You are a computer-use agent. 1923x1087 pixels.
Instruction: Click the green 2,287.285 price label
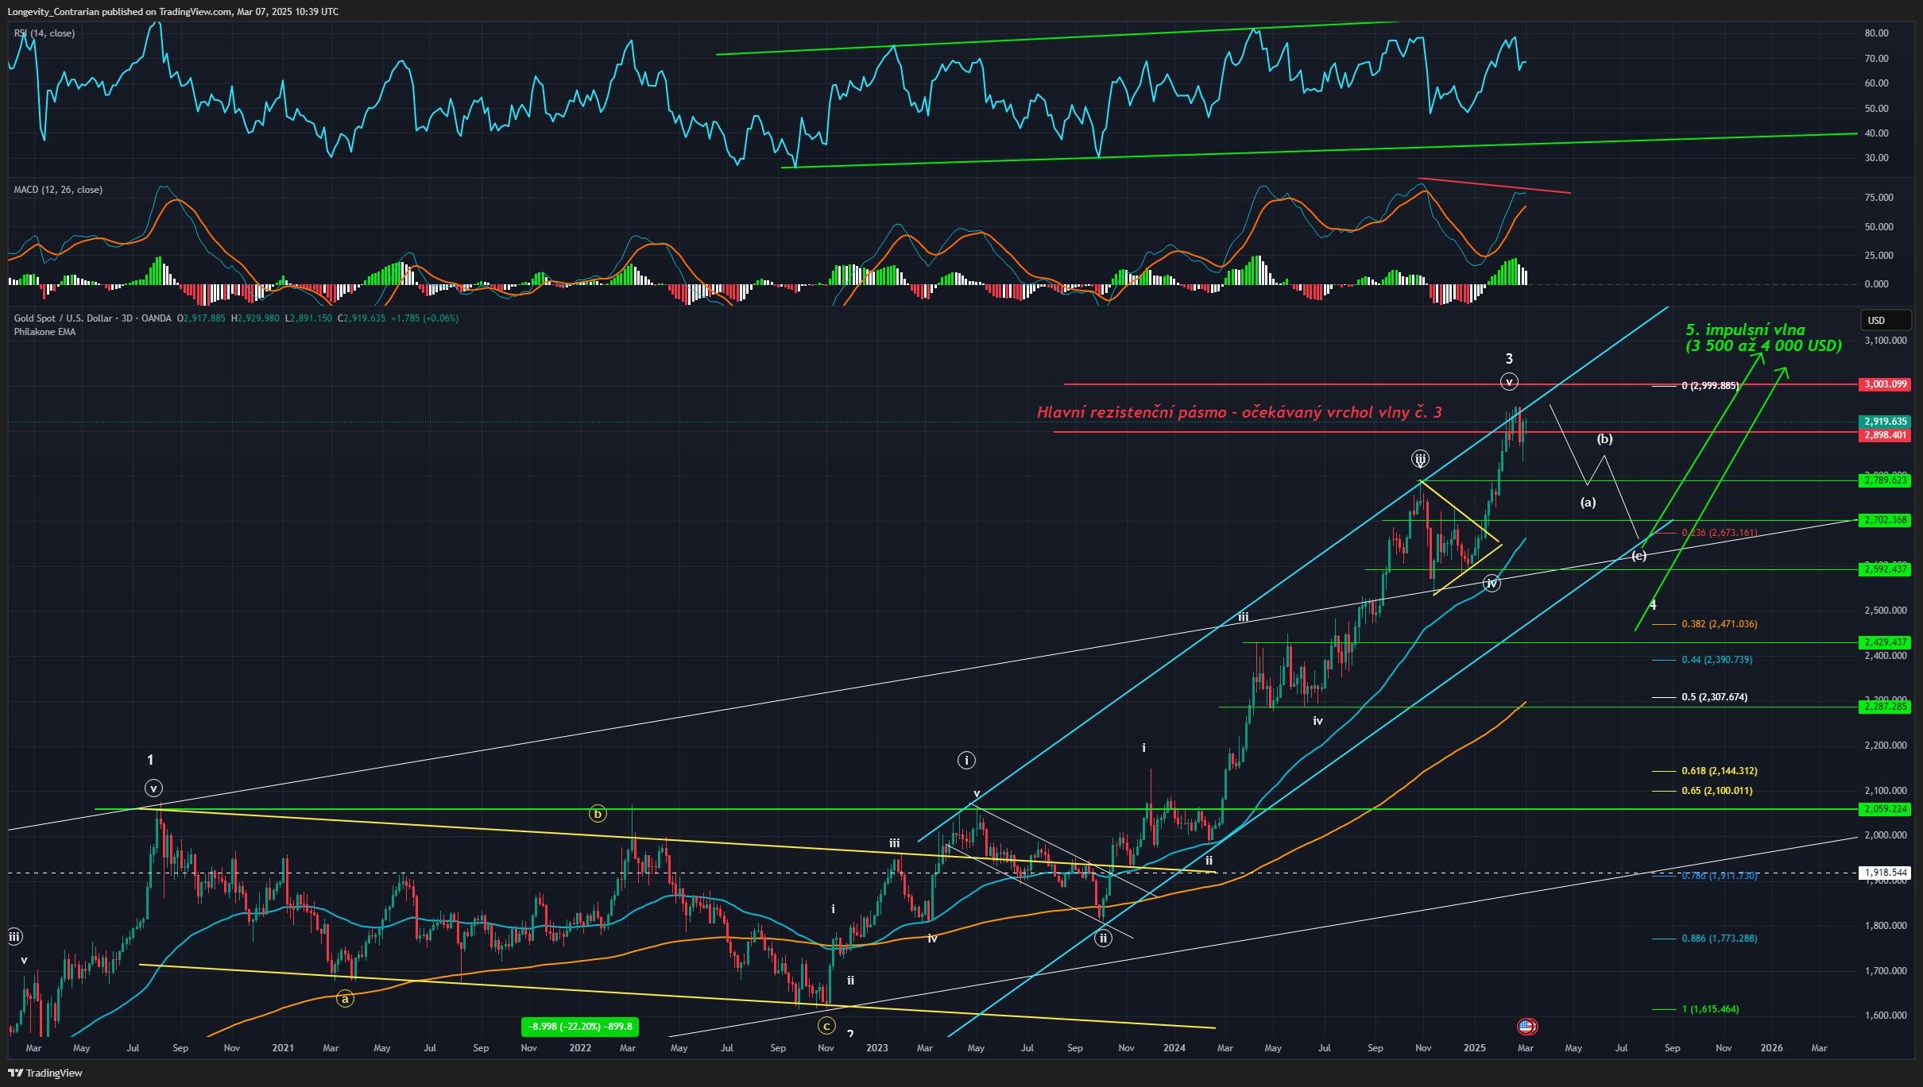[1886, 707]
